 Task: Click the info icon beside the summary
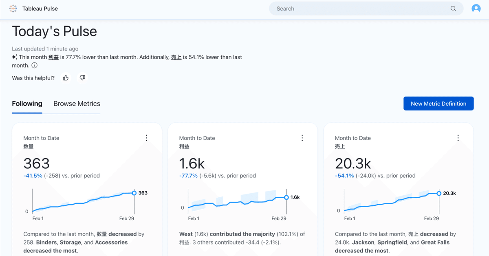point(35,65)
